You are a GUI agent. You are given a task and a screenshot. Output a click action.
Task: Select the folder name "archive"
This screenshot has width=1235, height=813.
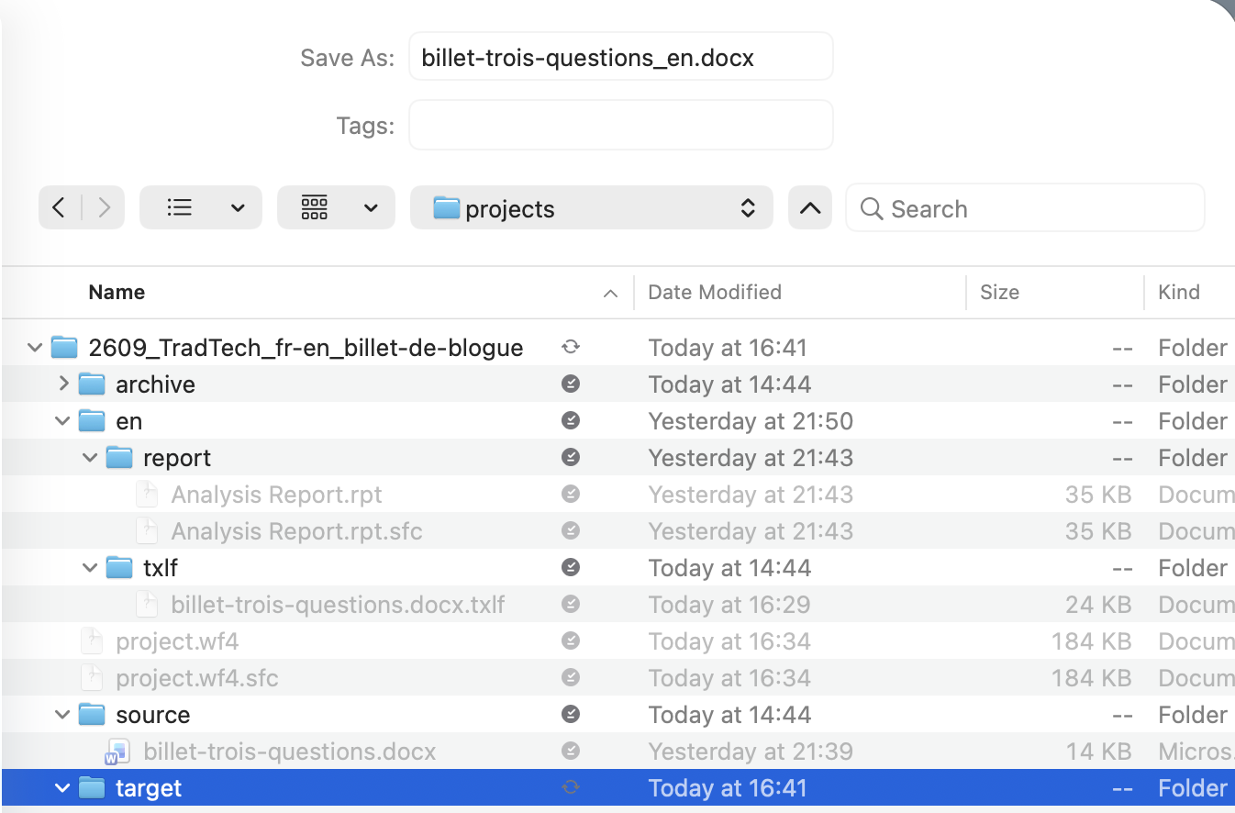click(155, 384)
